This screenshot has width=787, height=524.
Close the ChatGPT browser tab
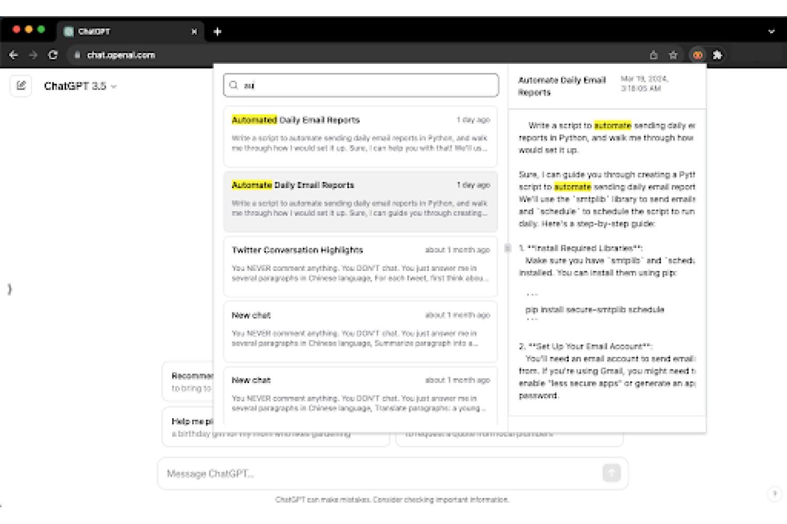pos(194,31)
